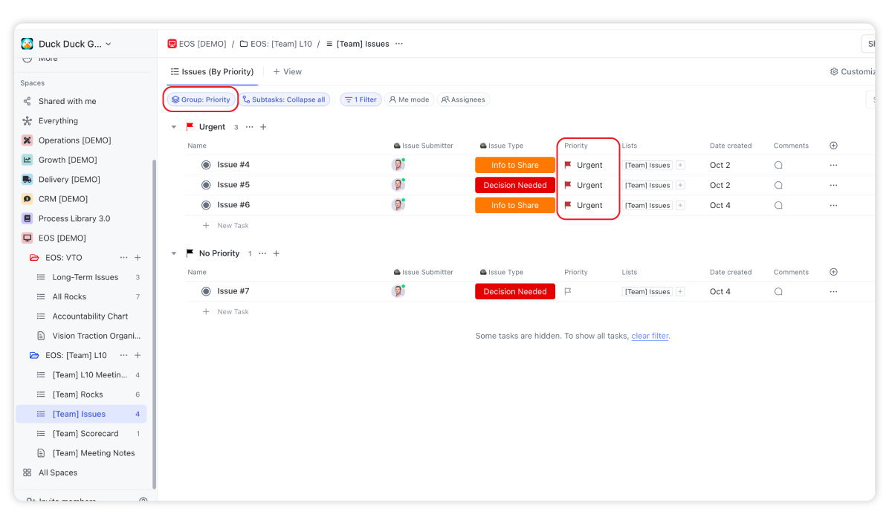
Task: Click the empty priority flag for Issue #7
Action: coord(568,292)
